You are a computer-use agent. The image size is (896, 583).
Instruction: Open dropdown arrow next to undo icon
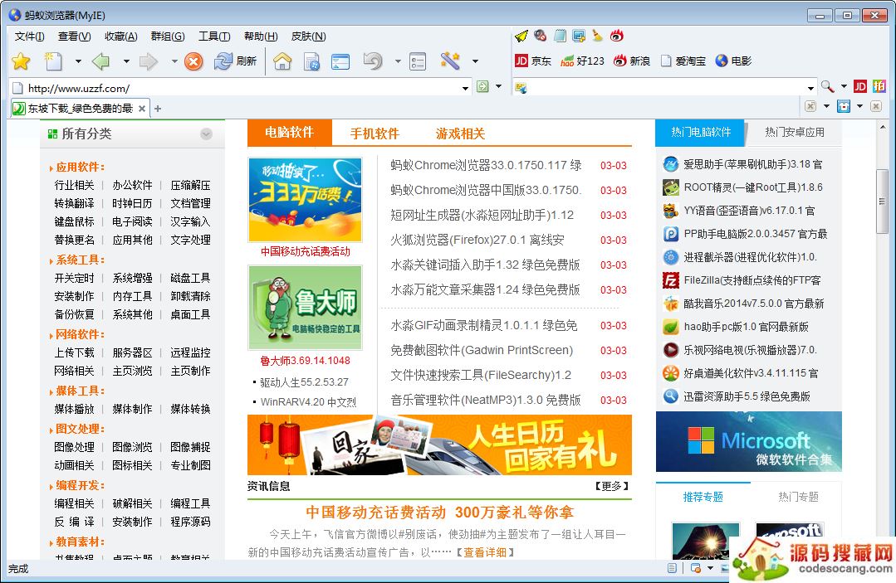398,61
